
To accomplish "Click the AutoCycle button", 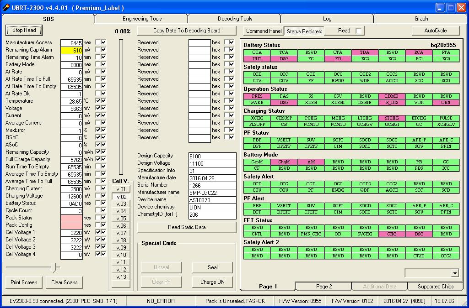I will (x=436, y=31).
